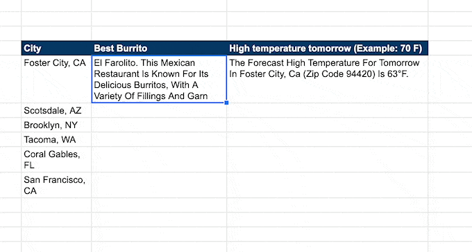Image resolution: width=472 pixels, height=252 pixels.
Task: Select the Coral Gables, FL cell
Action: pos(56,159)
